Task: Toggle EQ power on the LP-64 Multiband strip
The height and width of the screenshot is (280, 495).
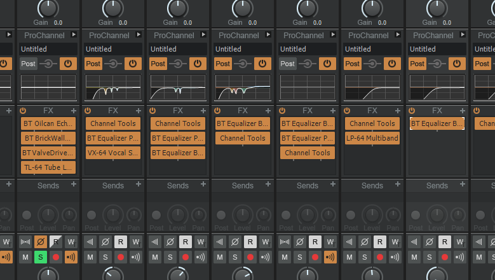Action: point(392,64)
